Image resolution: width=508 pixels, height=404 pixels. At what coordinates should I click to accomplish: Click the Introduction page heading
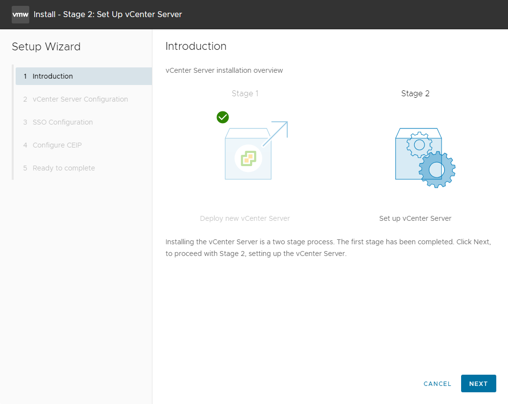[x=196, y=46]
